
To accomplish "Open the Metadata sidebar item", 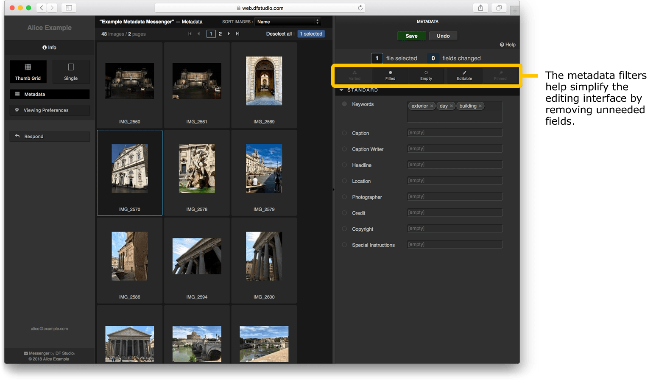I will pos(50,94).
